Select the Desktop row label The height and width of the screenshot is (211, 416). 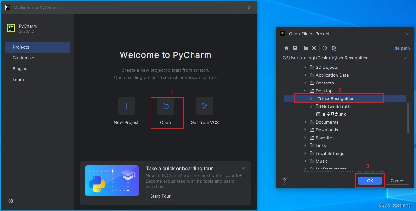324,91
